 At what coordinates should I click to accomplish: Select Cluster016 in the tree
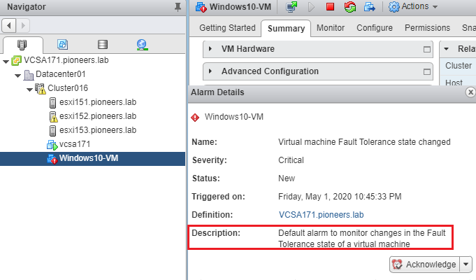(x=68, y=88)
